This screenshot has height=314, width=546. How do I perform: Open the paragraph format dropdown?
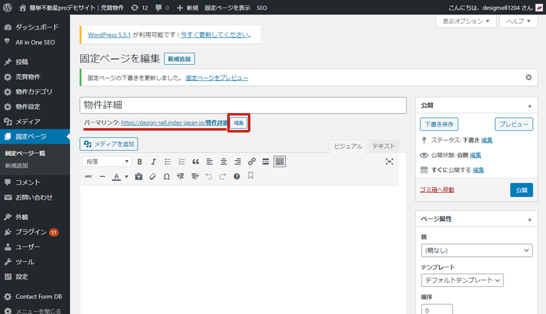click(x=107, y=161)
